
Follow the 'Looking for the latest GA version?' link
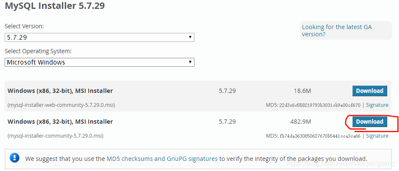(337, 30)
